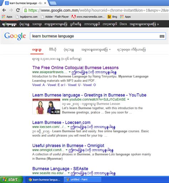The width and height of the screenshot is (169, 183).
Task: Click the Google logo
Action: [15, 36]
